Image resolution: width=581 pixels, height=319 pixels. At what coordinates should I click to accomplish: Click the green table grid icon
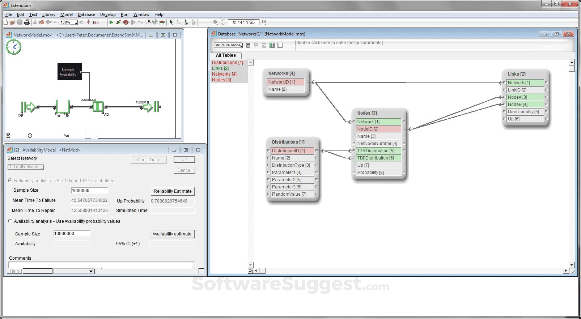[x=272, y=45]
